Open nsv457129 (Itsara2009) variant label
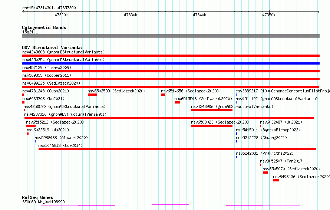Viewport: 330px width, 210px height. click(x=47, y=68)
